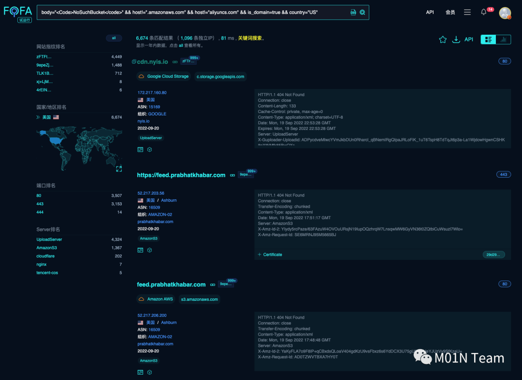This screenshot has width=522, height=380.
Task: Click 'all' link to view all data
Action: pyautogui.click(x=181, y=45)
